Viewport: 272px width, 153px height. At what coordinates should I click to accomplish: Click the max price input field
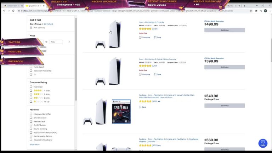(x=56, y=42)
